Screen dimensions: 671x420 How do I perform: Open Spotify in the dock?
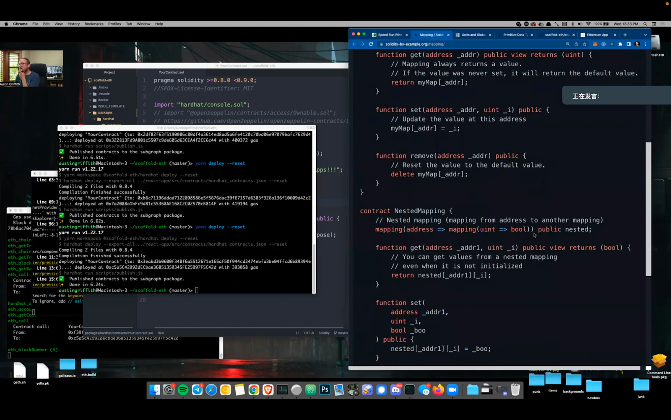(183, 390)
